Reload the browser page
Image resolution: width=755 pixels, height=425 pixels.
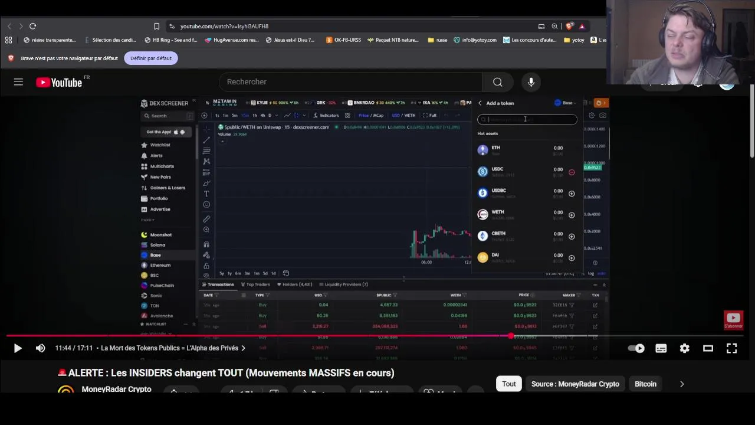[33, 26]
